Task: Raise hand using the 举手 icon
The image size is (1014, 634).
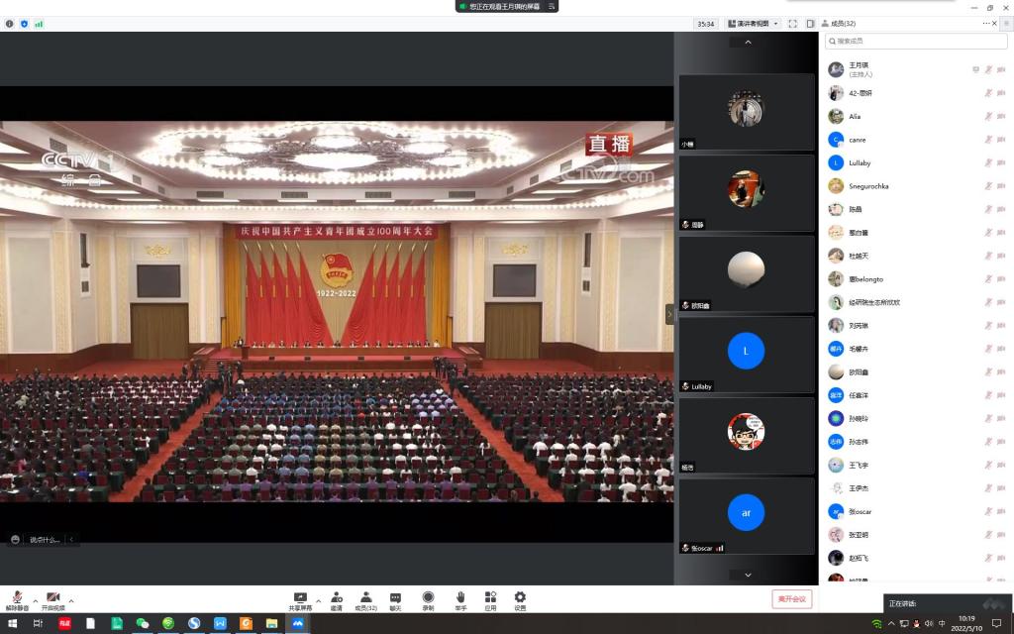Action: coord(460,597)
